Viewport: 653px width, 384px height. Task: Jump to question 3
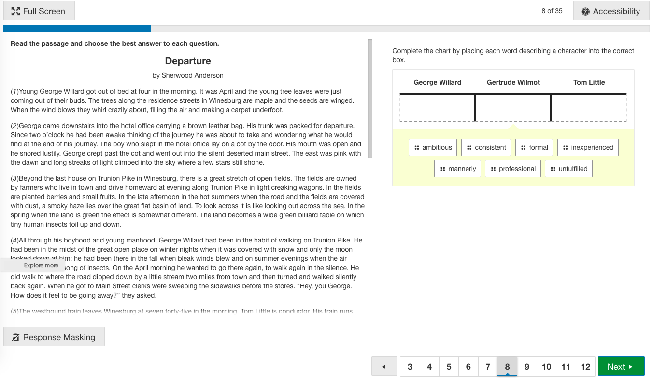[410, 367]
